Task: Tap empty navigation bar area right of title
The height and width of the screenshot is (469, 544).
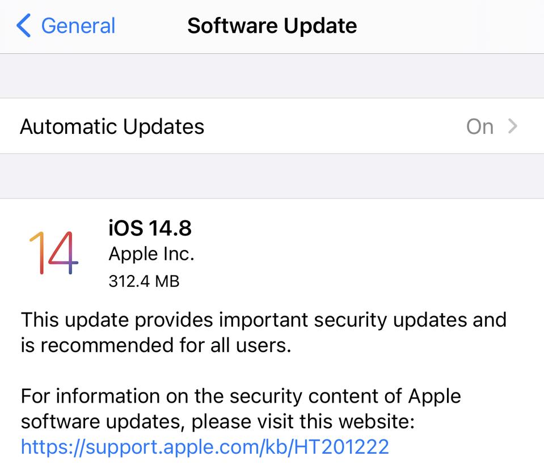Action: pyautogui.click(x=454, y=26)
